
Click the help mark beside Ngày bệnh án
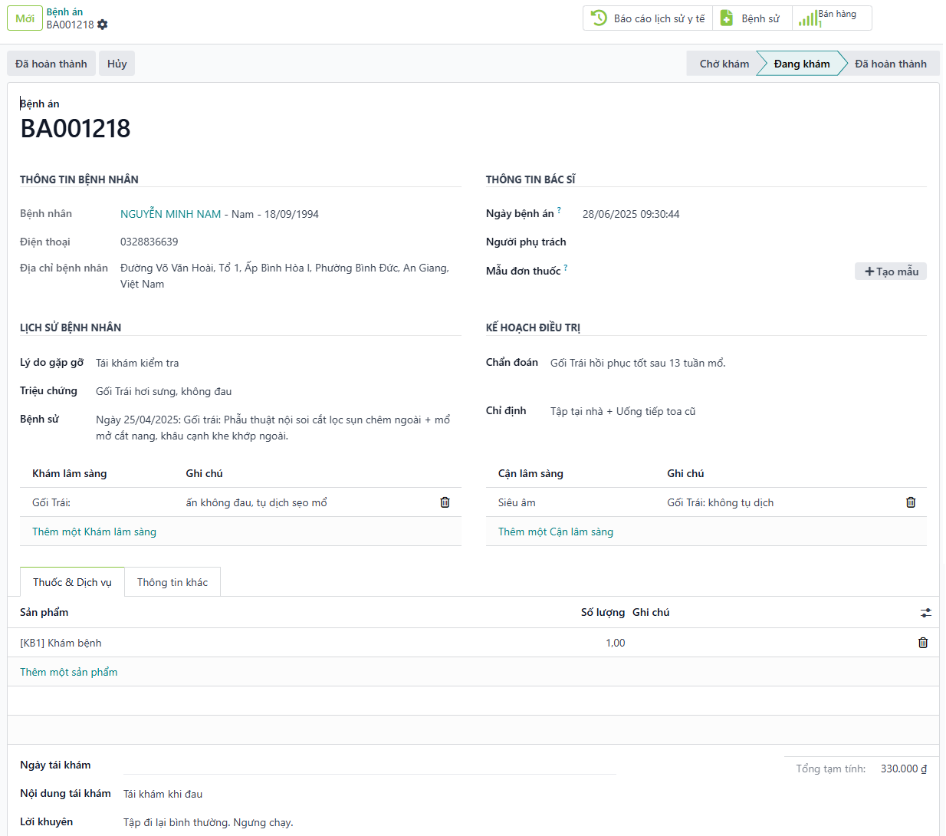point(559,210)
